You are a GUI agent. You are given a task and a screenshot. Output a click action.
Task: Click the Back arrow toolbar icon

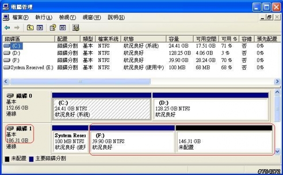pyautogui.click(x=7, y=27)
